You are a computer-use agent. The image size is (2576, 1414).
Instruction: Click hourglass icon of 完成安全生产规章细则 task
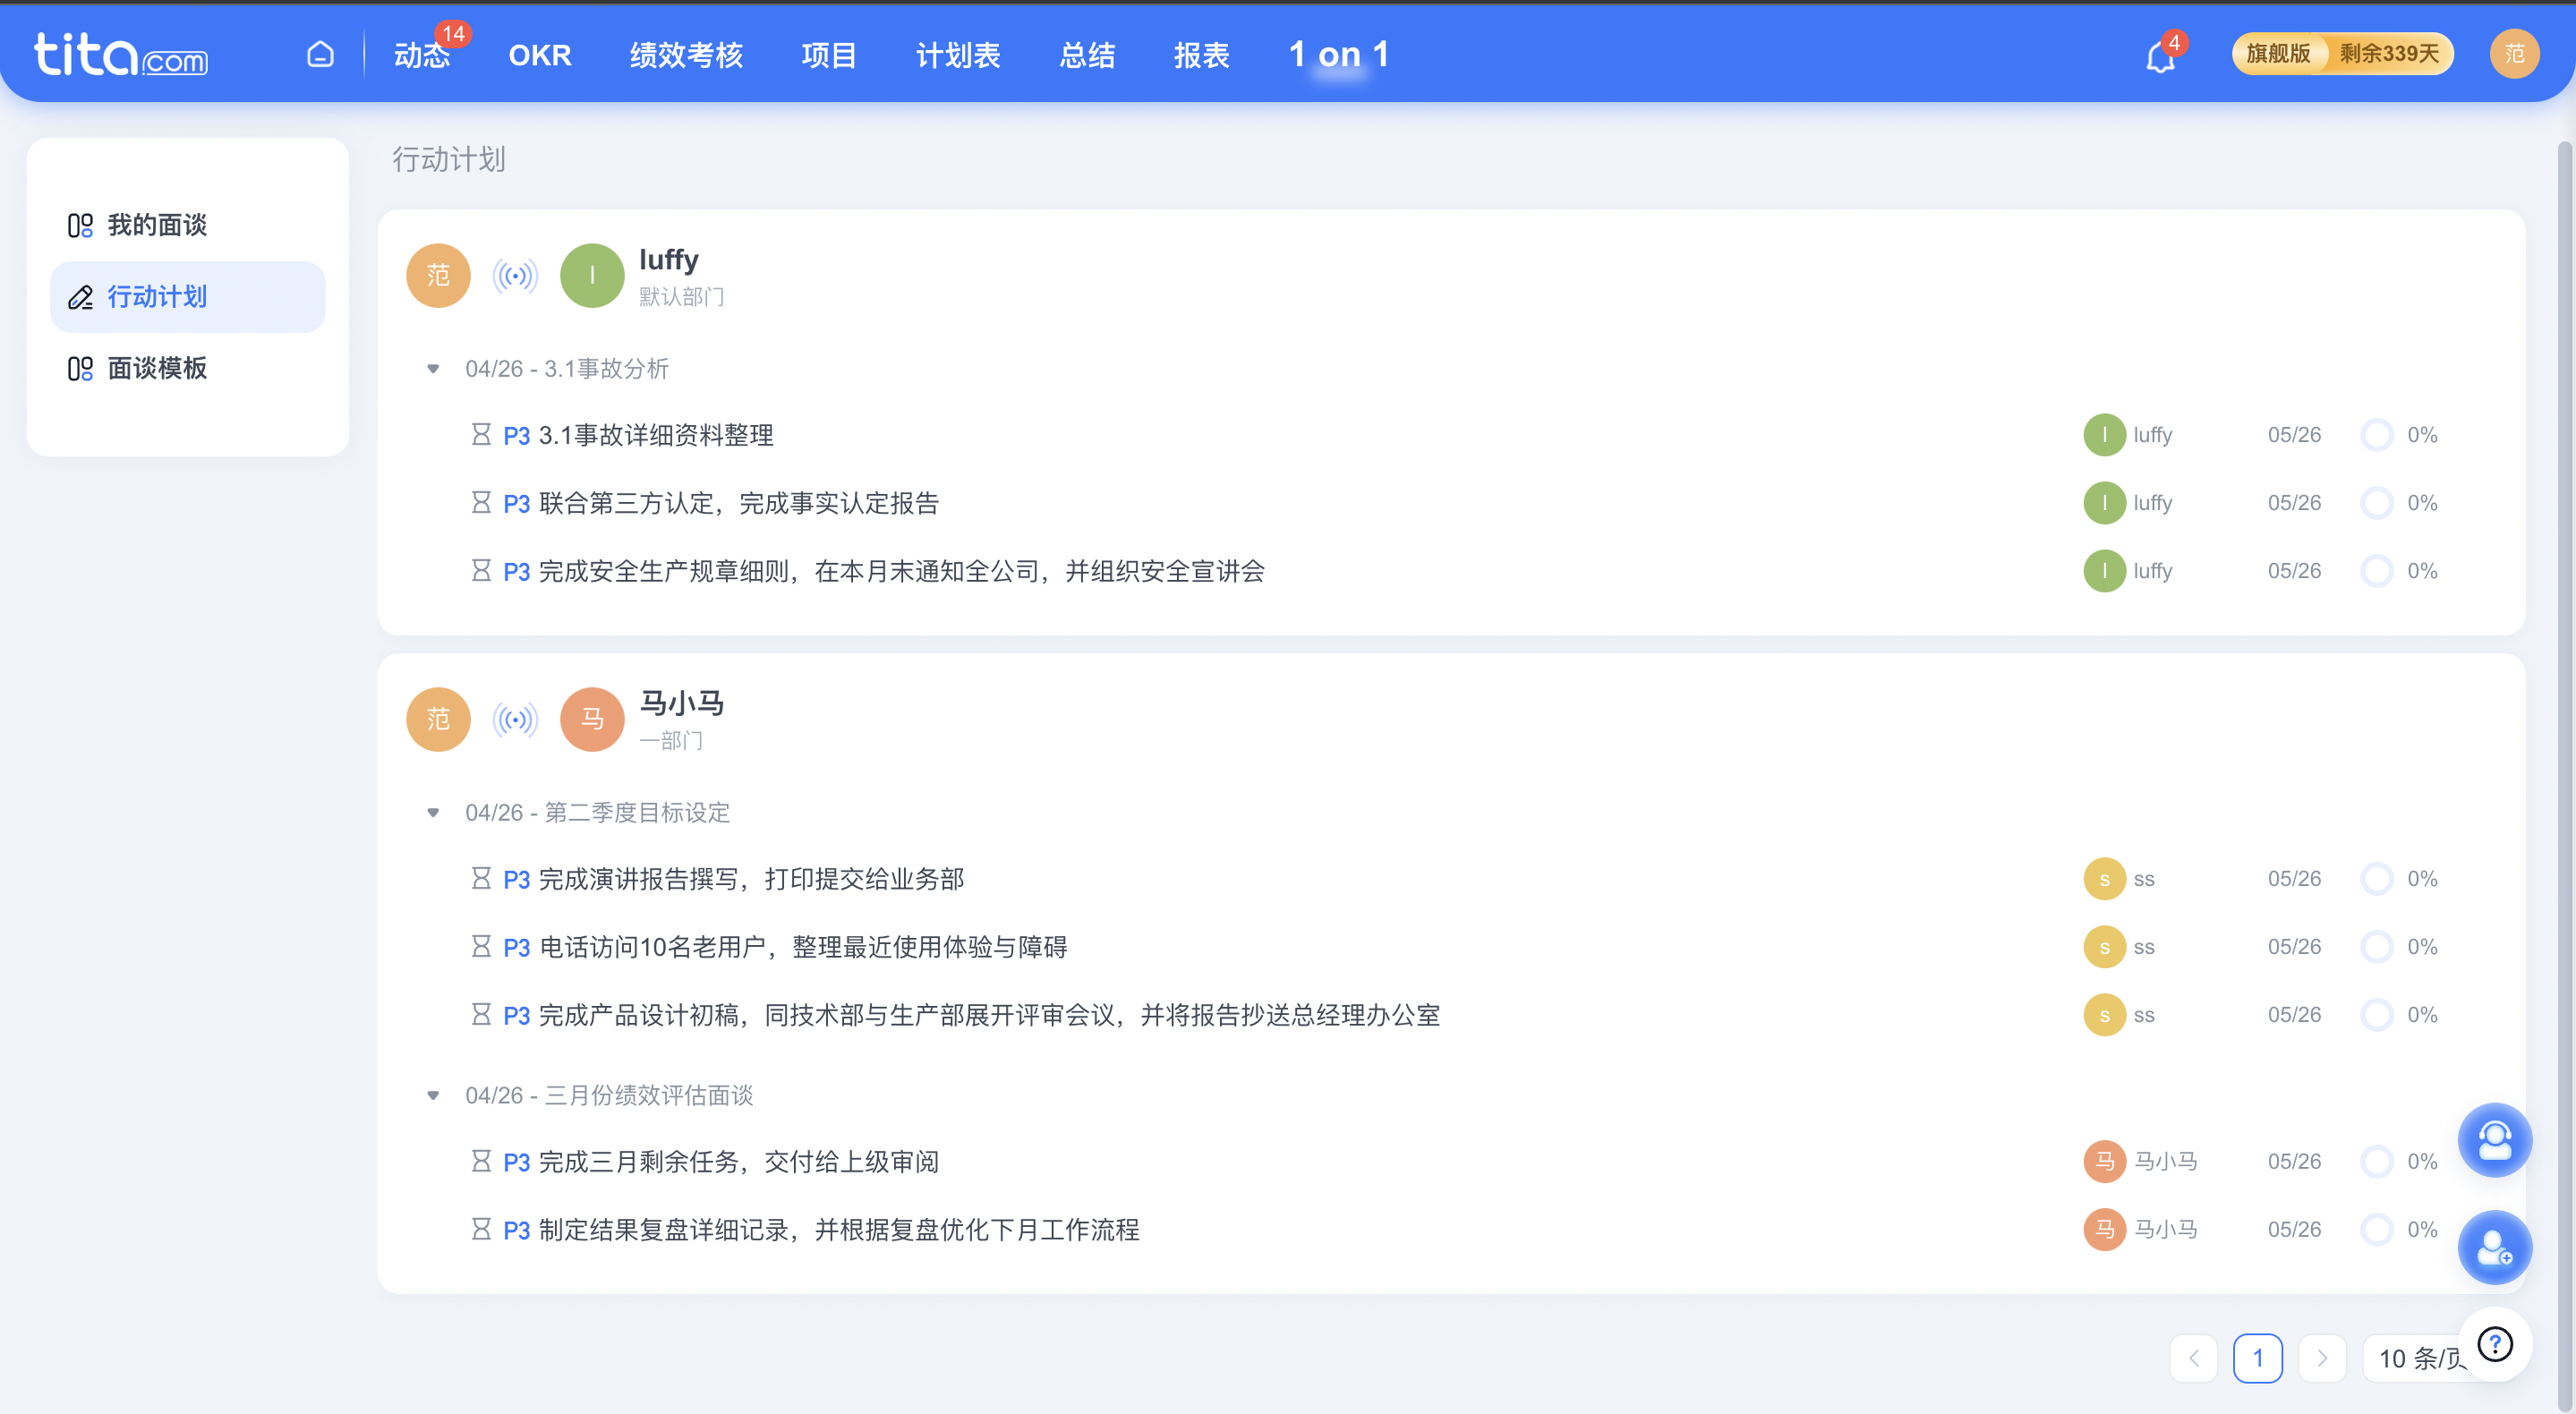tap(481, 570)
